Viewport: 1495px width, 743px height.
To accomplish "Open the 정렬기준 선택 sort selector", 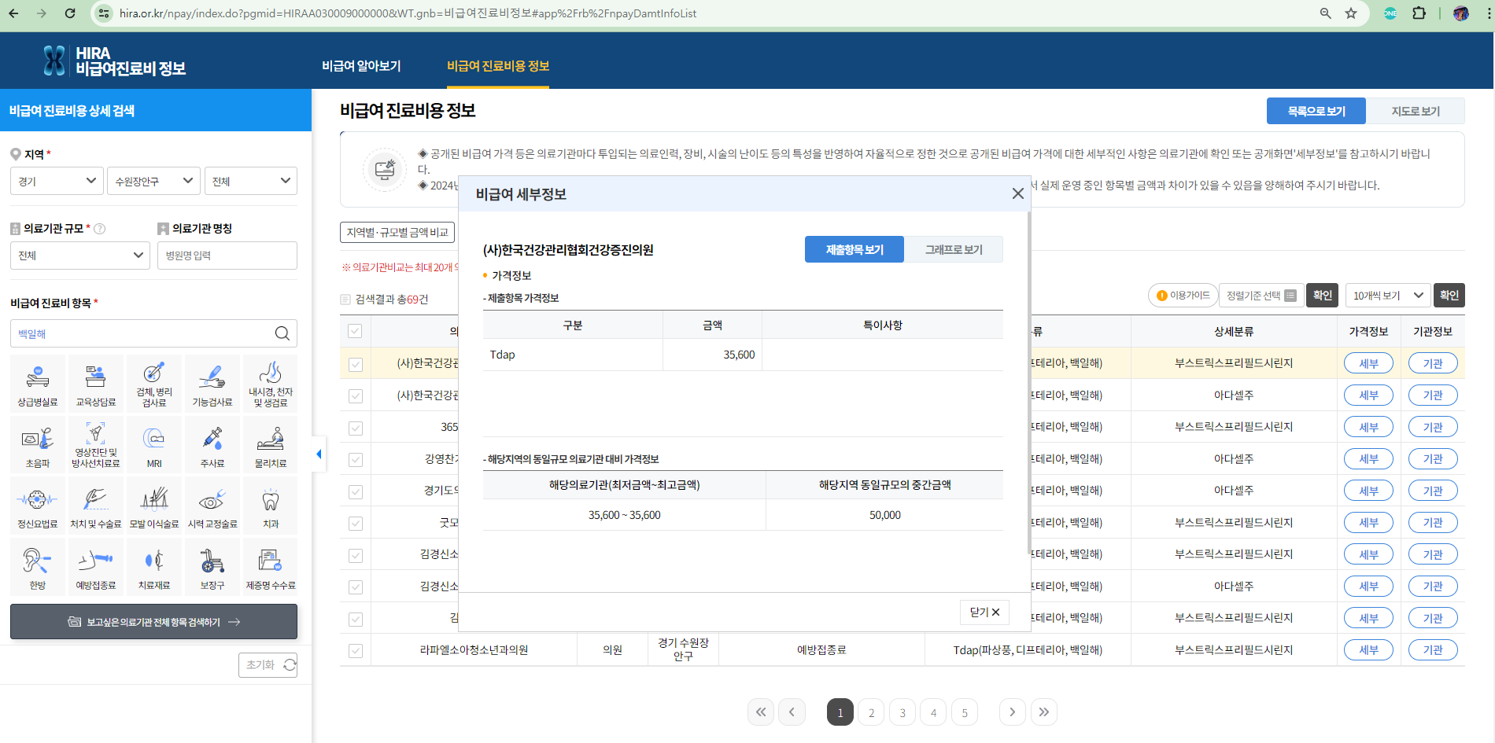I will point(1261,295).
